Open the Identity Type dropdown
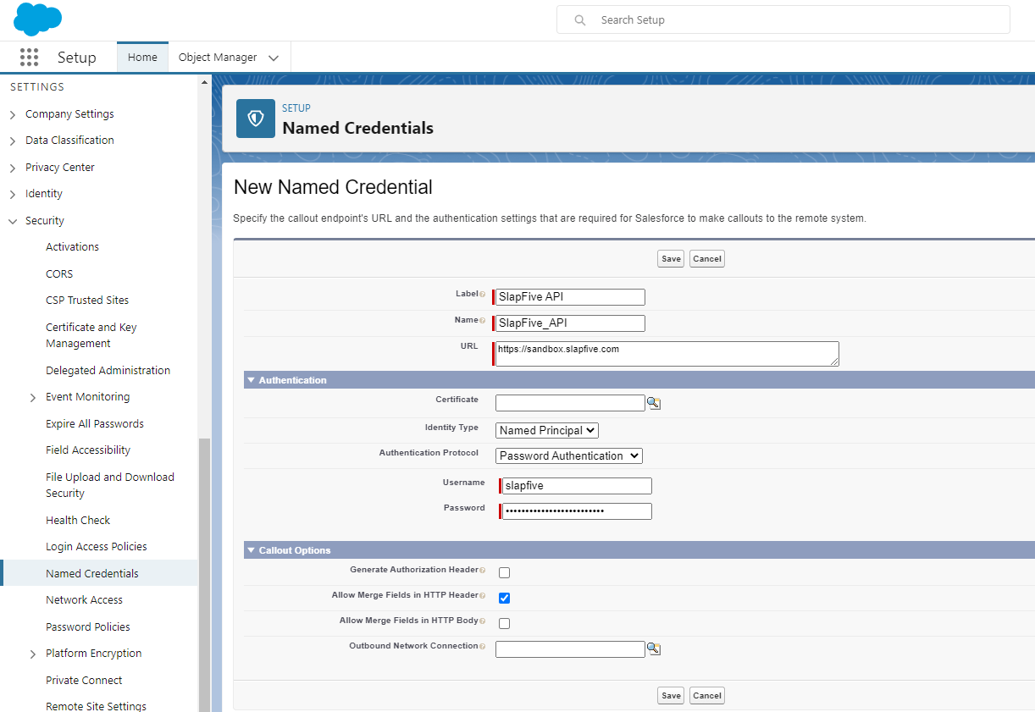The width and height of the screenshot is (1035, 712). [x=546, y=430]
